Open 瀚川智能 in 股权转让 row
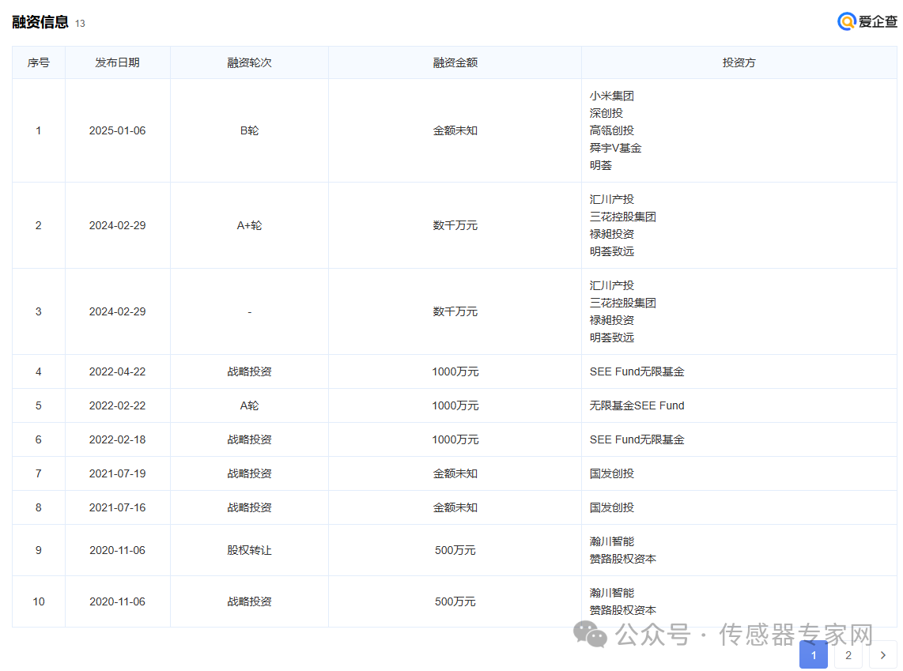 [611, 541]
